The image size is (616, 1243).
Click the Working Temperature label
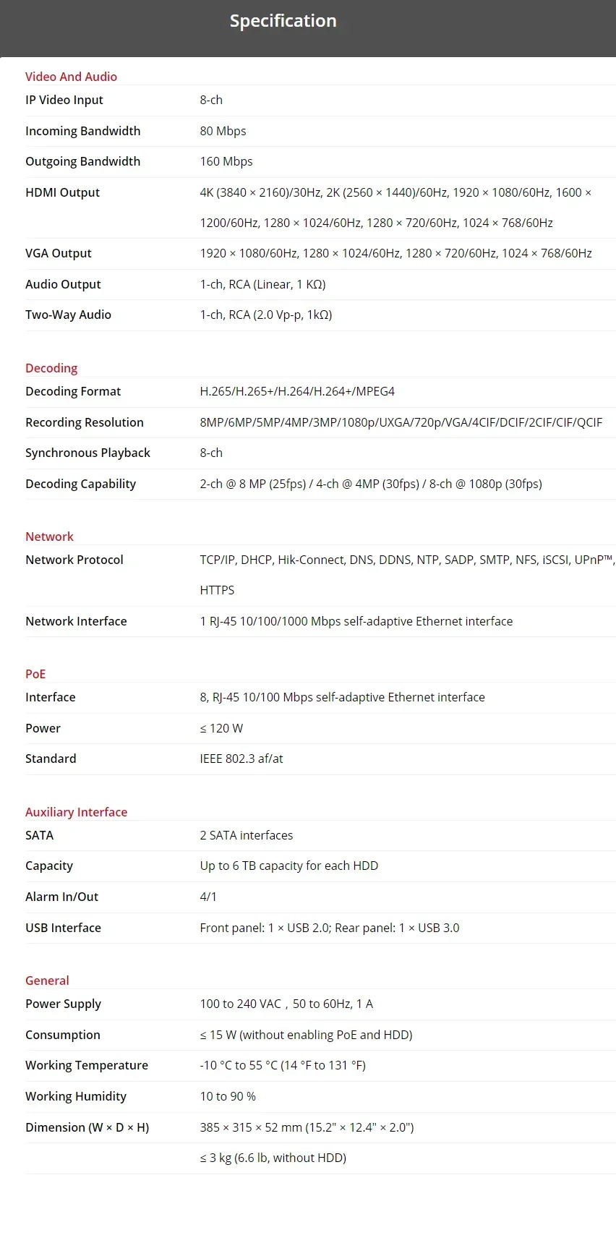pyautogui.click(x=87, y=1065)
